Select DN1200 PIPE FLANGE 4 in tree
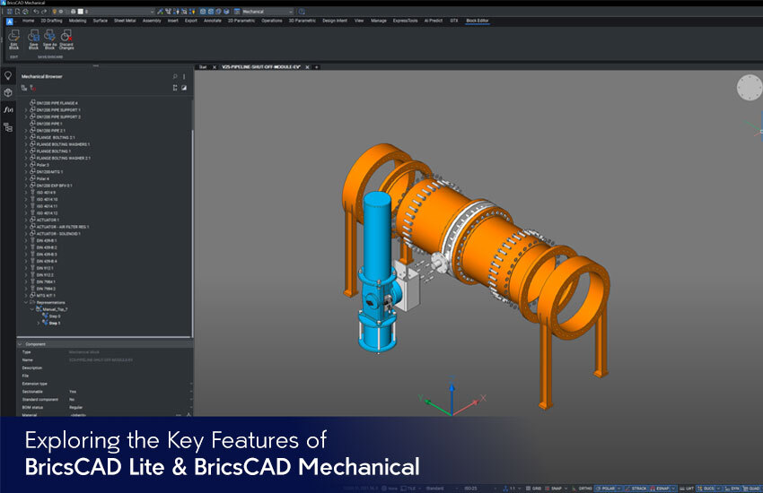Image resolution: width=763 pixels, height=493 pixels. click(x=57, y=103)
